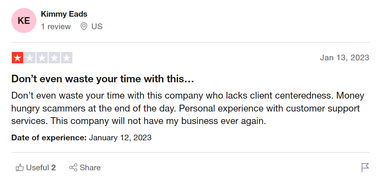
Task: Click the KE avatar circle
Action: [24, 20]
